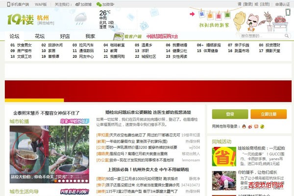Click the 载客户端 download client icon
294x196 pixels.
click(129, 36)
